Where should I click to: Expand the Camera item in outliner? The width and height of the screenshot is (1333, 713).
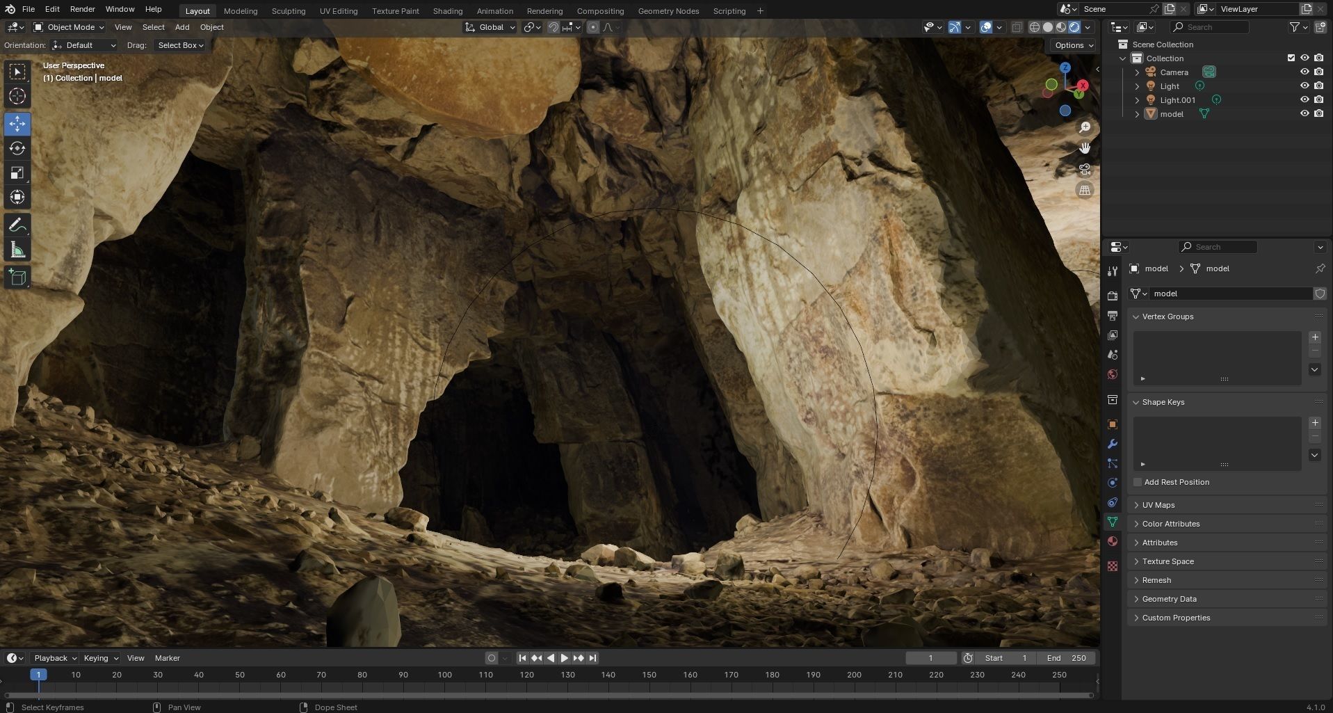click(1137, 72)
